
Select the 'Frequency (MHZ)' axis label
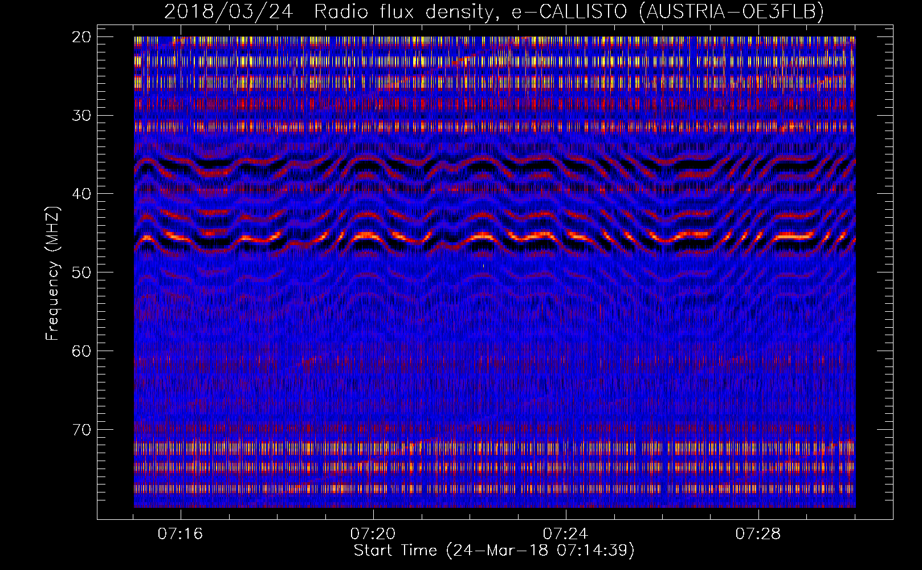tap(53, 274)
